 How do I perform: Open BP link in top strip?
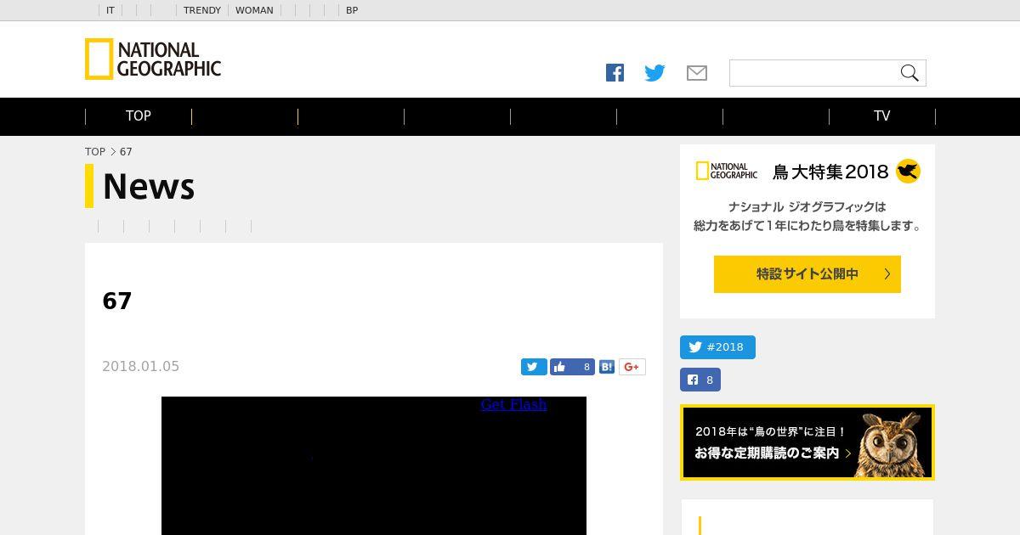click(352, 10)
